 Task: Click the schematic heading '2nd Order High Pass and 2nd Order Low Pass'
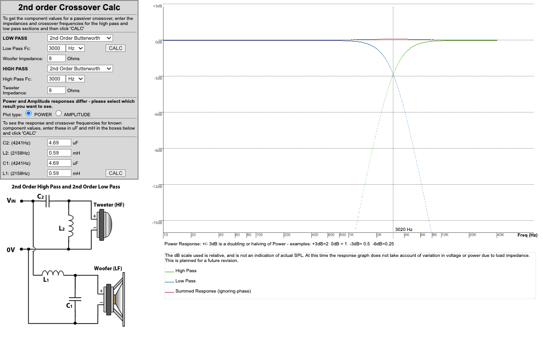[x=66, y=187]
